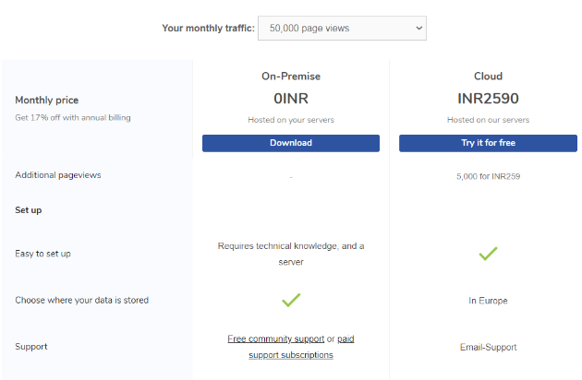Open the Free community support link
Viewport: 582px width, 380px height.
point(276,338)
